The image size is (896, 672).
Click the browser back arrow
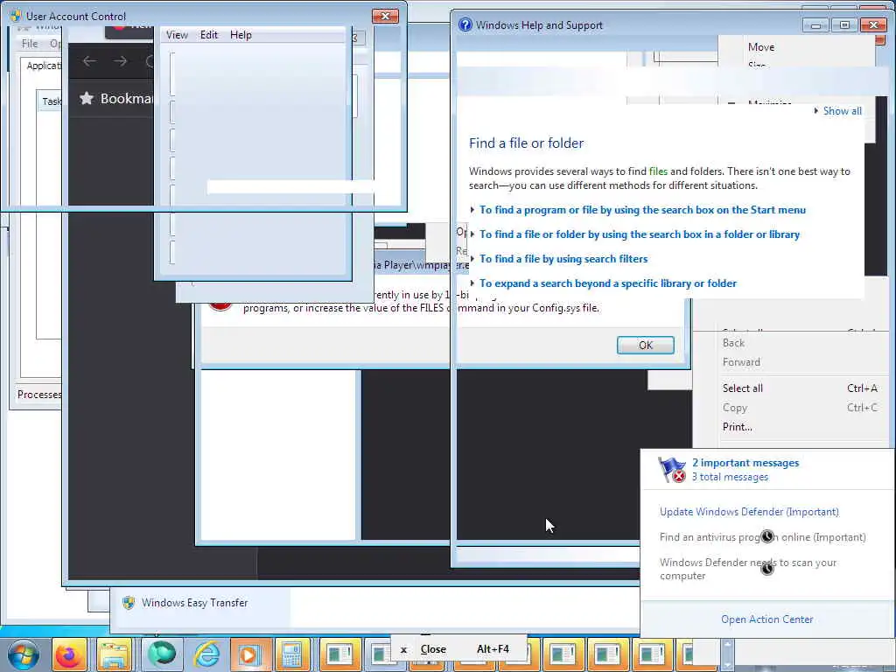click(90, 61)
